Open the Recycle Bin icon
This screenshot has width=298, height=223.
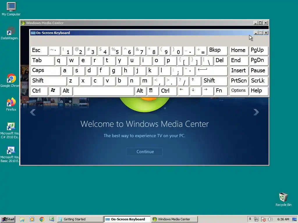point(283,199)
